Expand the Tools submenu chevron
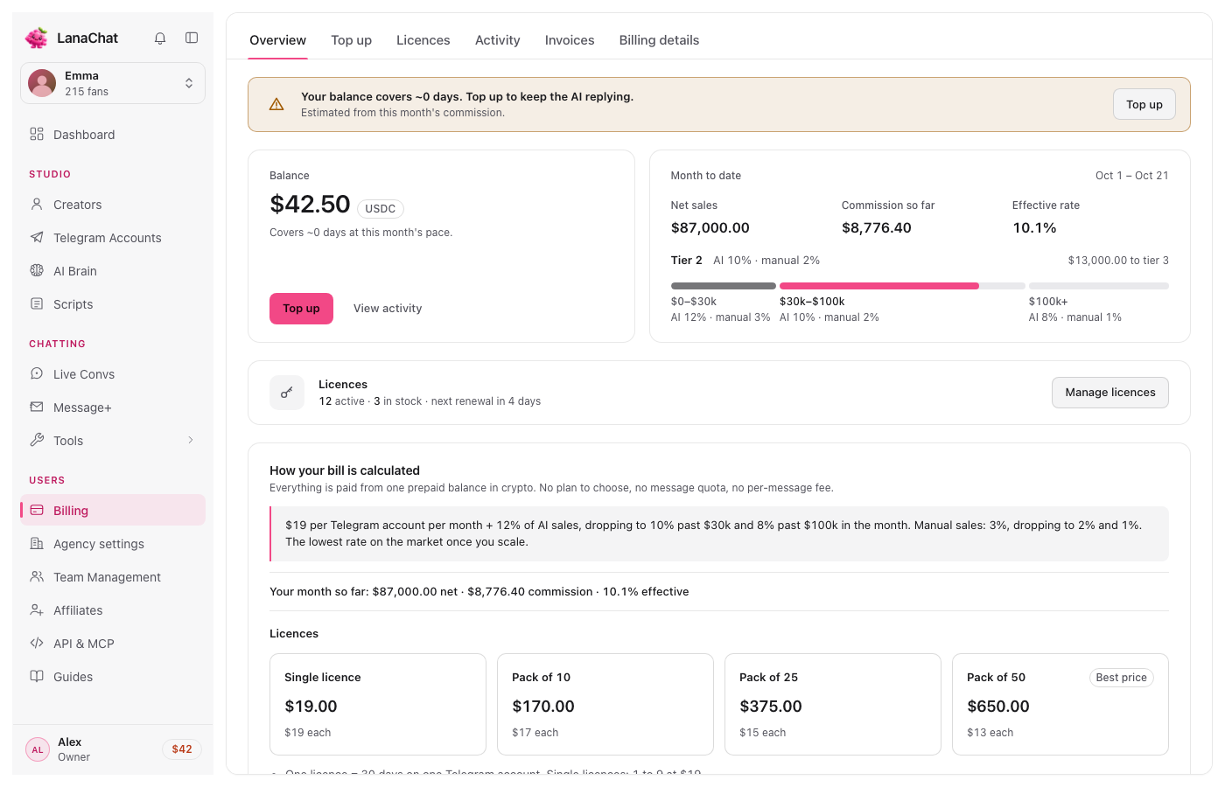 191,440
